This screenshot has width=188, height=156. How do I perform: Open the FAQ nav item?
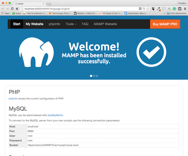click(x=85, y=24)
